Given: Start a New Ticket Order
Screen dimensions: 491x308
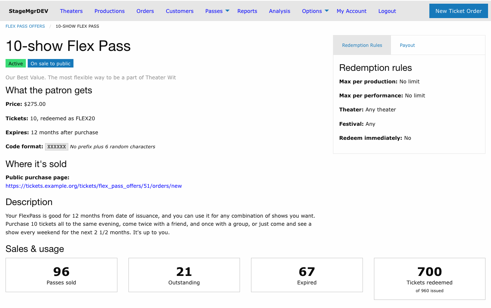Looking at the screenshot, I should coord(459,11).
